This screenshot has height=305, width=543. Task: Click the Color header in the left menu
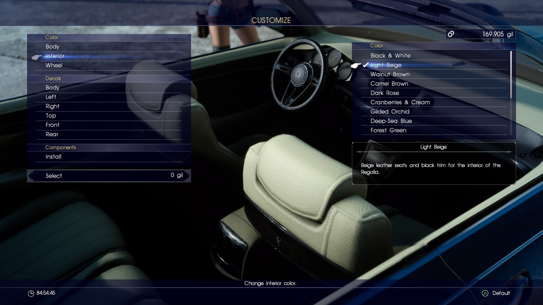pos(51,37)
